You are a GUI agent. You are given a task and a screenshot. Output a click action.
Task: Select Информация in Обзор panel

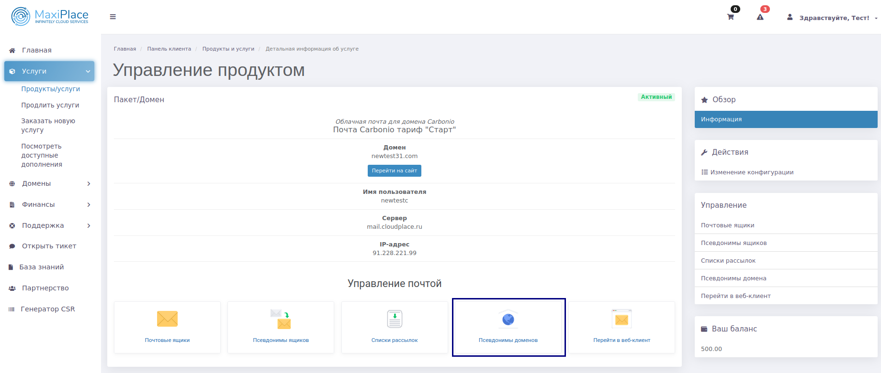click(786, 119)
